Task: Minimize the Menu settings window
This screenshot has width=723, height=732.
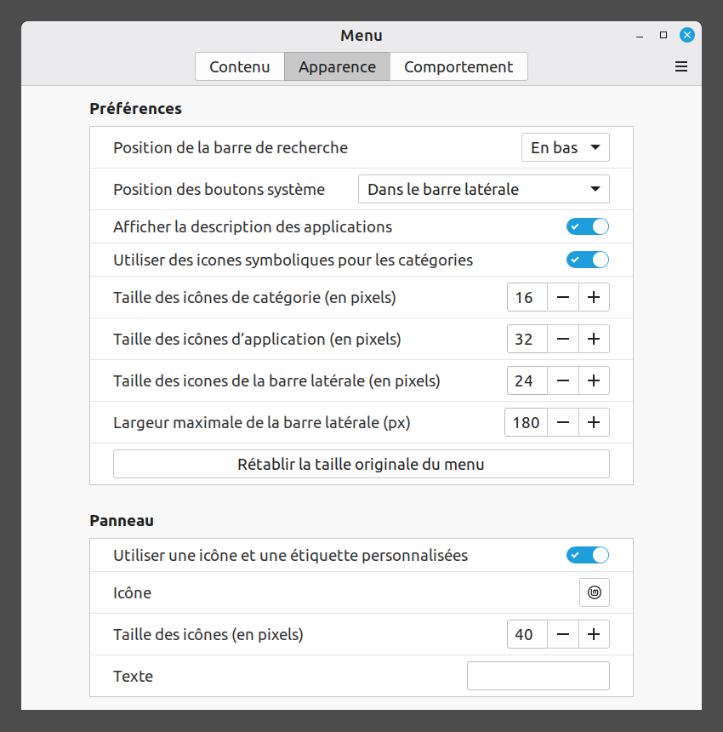Action: pyautogui.click(x=640, y=36)
